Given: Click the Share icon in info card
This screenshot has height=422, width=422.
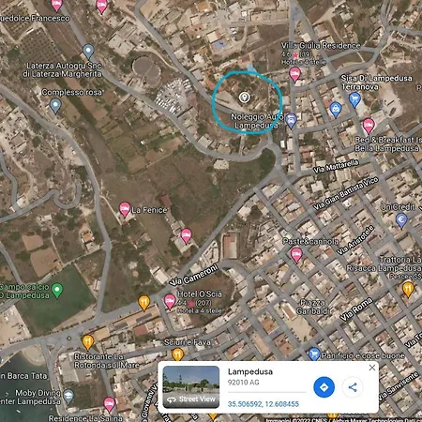Looking at the screenshot, I should [353, 387].
